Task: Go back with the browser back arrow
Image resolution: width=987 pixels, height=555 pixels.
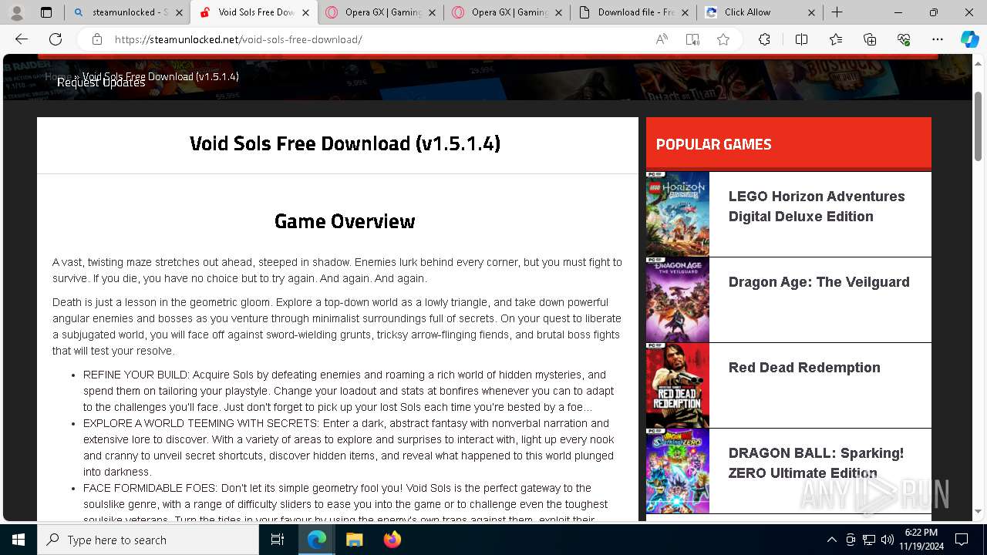Action: tap(22, 39)
